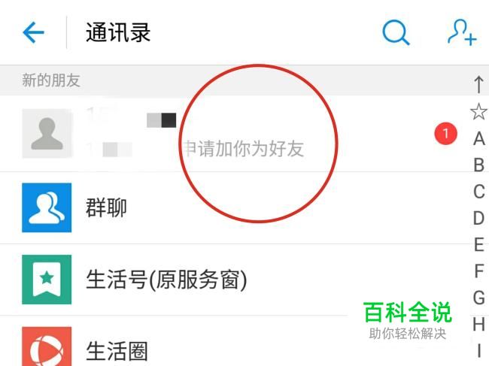Viewport: 489px width, 366px height.
Task: Jump to letter A in index
Action: click(479, 138)
